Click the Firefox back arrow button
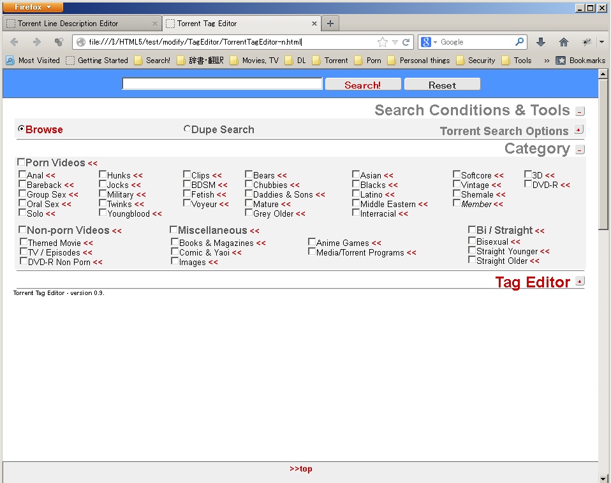Viewport: 611px width, 483px height. [14, 42]
